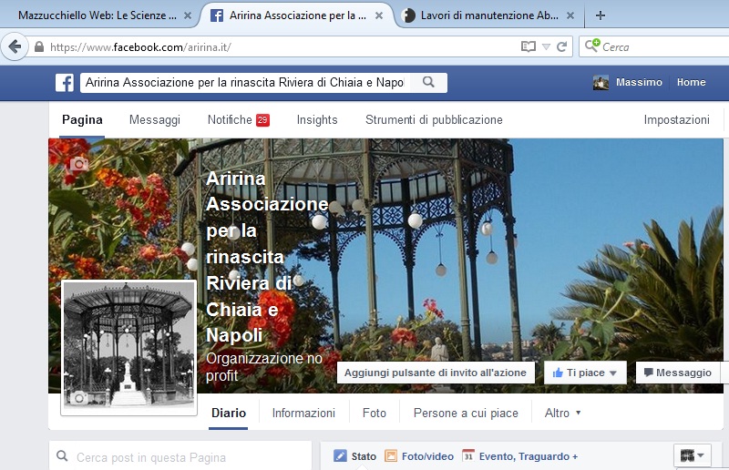Open Massimo's profile picture thumbnail
This screenshot has height=470, width=729.
point(601,82)
